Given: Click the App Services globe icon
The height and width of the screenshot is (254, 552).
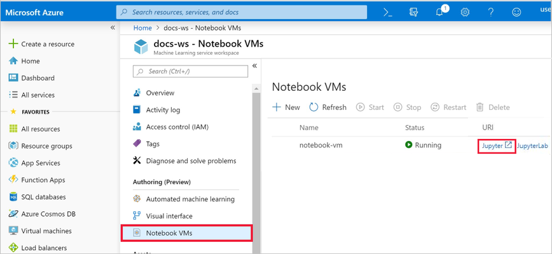Looking at the screenshot, I should click(13, 163).
